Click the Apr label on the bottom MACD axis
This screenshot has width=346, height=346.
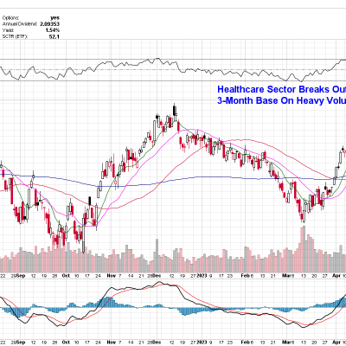click(x=336, y=343)
